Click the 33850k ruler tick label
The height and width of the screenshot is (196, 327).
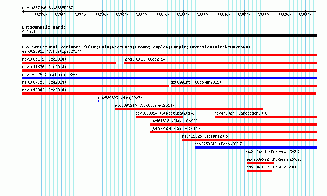point(244,15)
